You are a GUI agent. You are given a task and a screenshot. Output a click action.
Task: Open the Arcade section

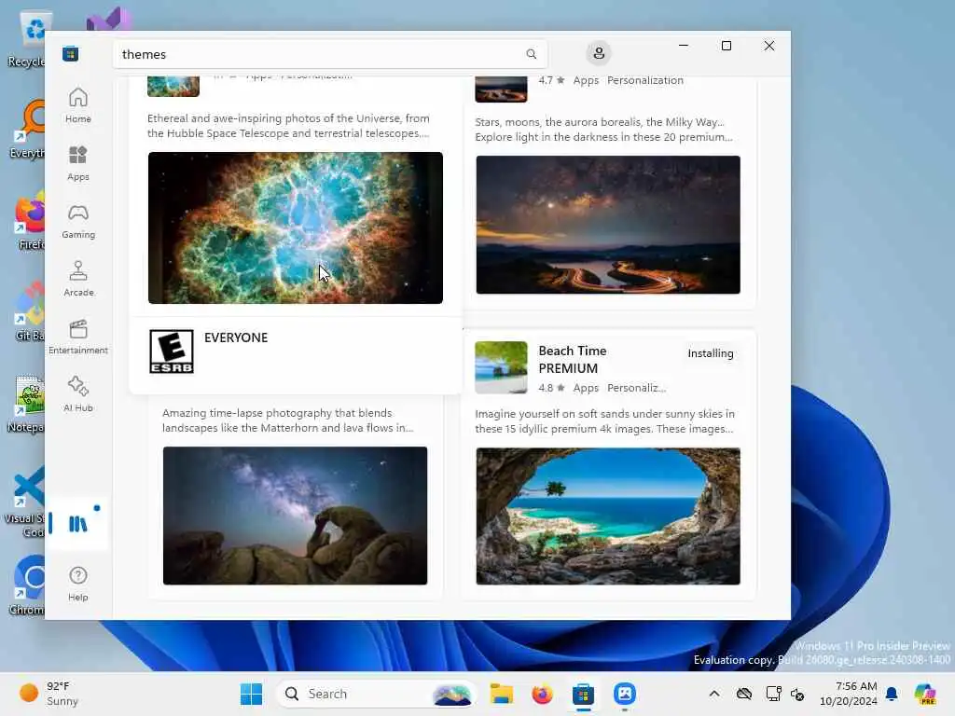(x=78, y=279)
